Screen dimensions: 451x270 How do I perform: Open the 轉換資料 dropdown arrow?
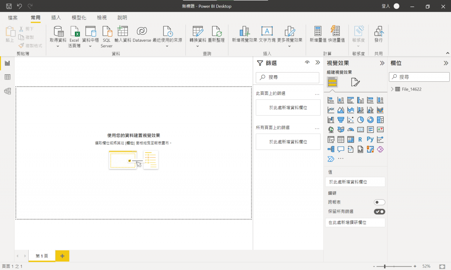click(198, 46)
